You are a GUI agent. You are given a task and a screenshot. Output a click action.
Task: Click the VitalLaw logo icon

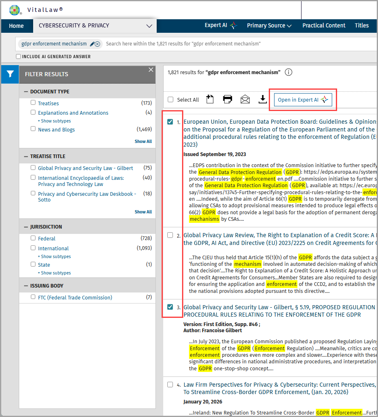tap(15, 10)
